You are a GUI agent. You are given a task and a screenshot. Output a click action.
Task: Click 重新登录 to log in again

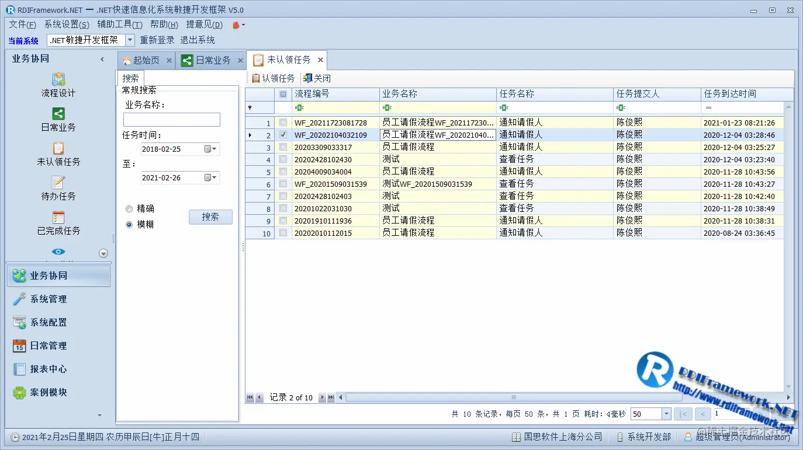coord(157,40)
